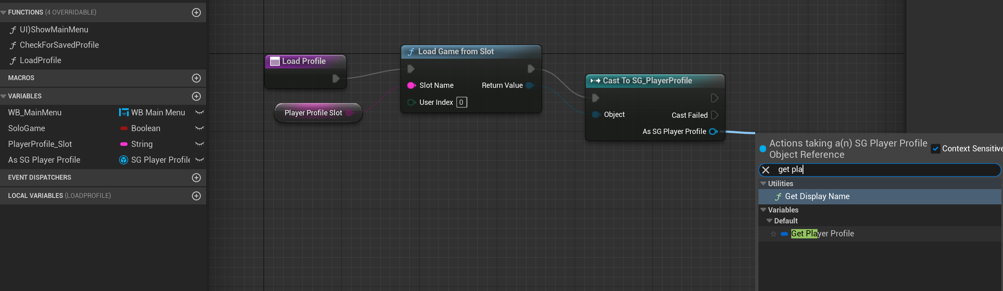Click Cast To SG_PlayerProfile output exec pin
Screen dimensions: 1003x291
click(714, 98)
